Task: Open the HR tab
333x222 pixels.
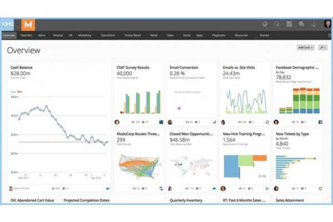Action: [70, 36]
